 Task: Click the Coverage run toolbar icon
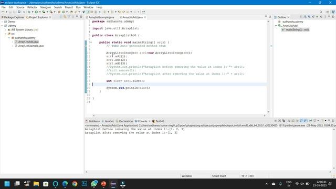pos(44,12)
